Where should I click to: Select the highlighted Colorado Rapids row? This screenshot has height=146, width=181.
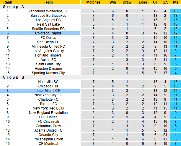[x=48, y=33]
